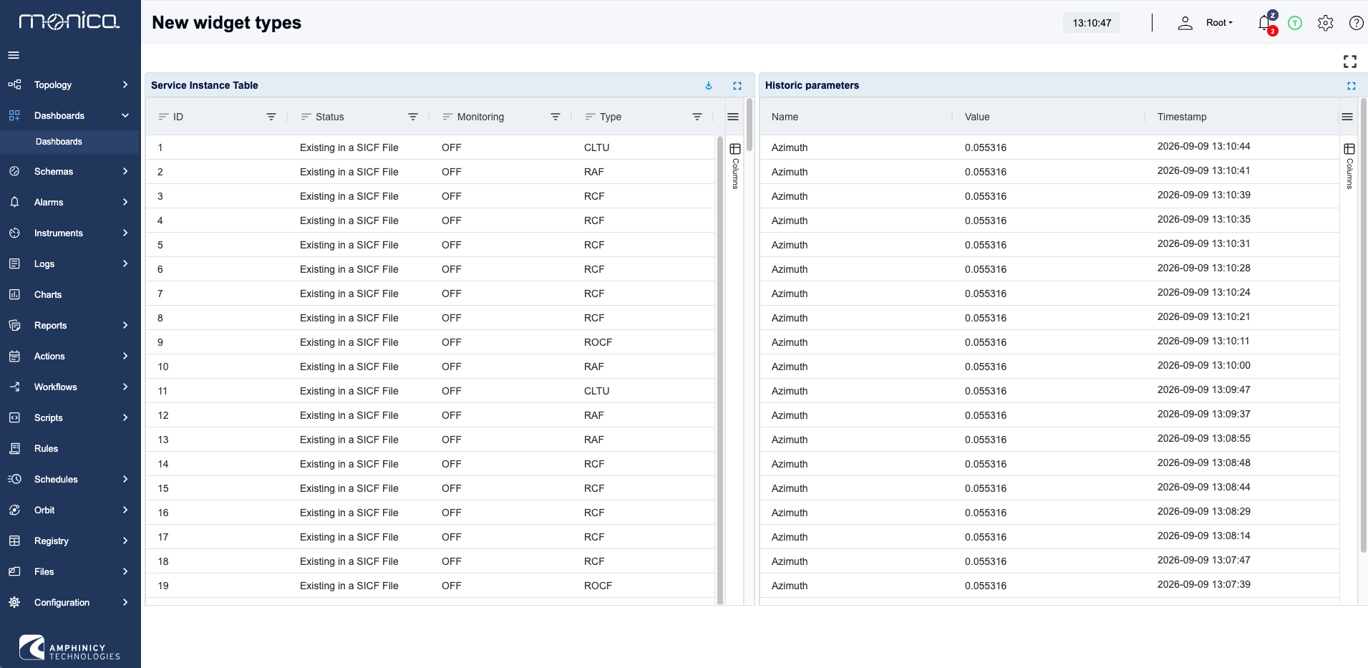This screenshot has height=668, width=1368.
Task: Expand the Topology menu chevron
Action: tap(125, 84)
